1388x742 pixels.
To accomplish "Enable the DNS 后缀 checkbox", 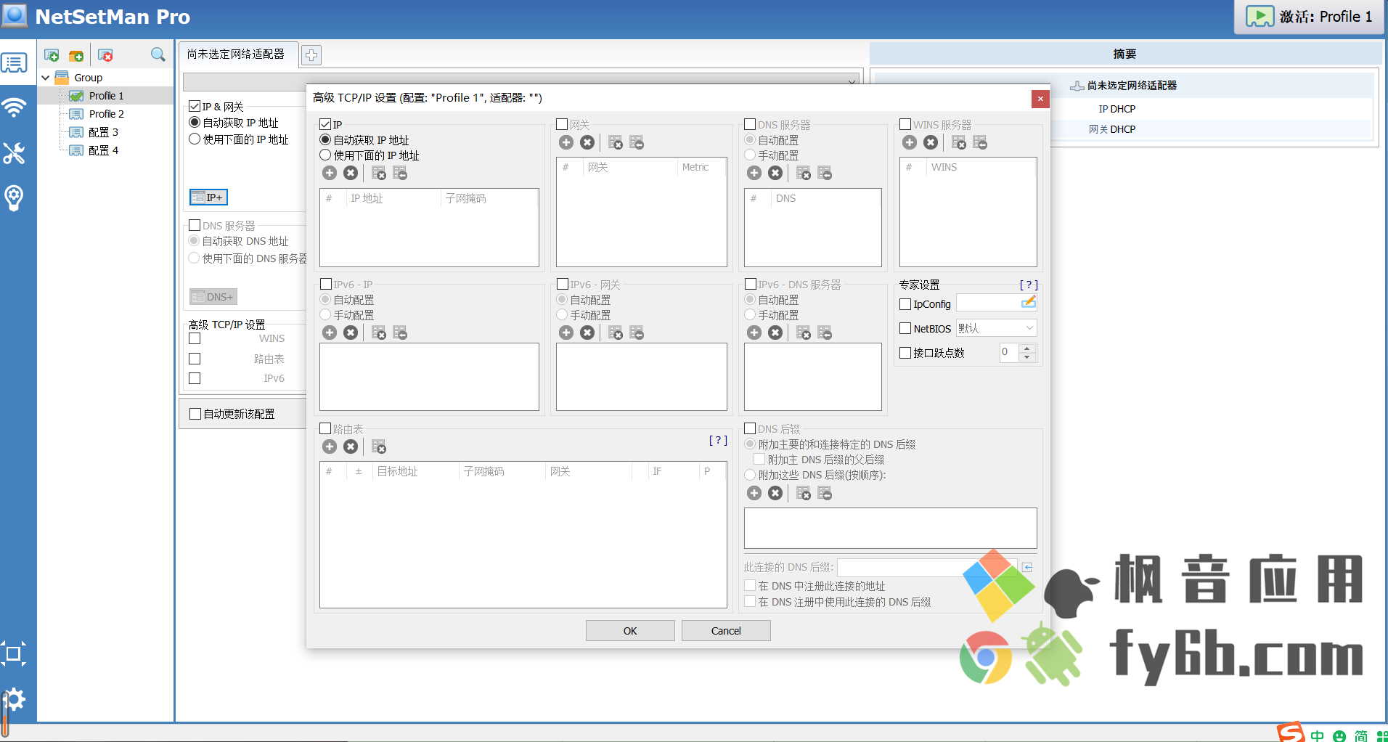I will click(x=750, y=428).
